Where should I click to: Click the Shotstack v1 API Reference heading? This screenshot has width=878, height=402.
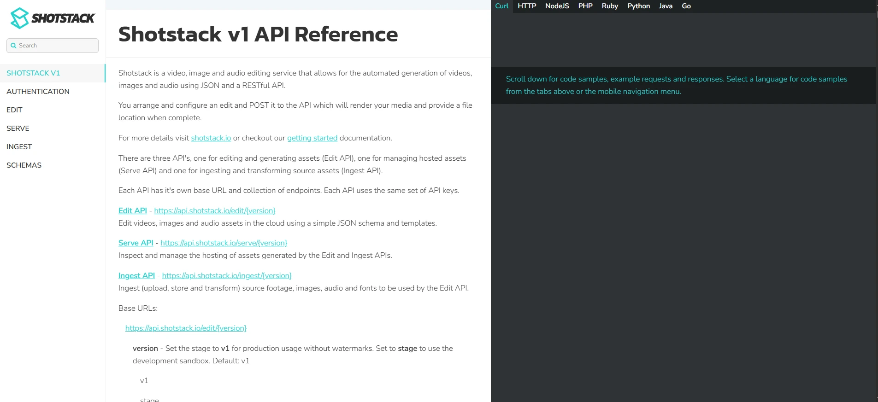click(258, 34)
